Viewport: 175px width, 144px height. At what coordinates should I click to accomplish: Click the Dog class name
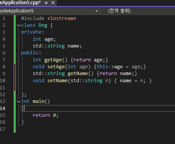click(x=43, y=25)
